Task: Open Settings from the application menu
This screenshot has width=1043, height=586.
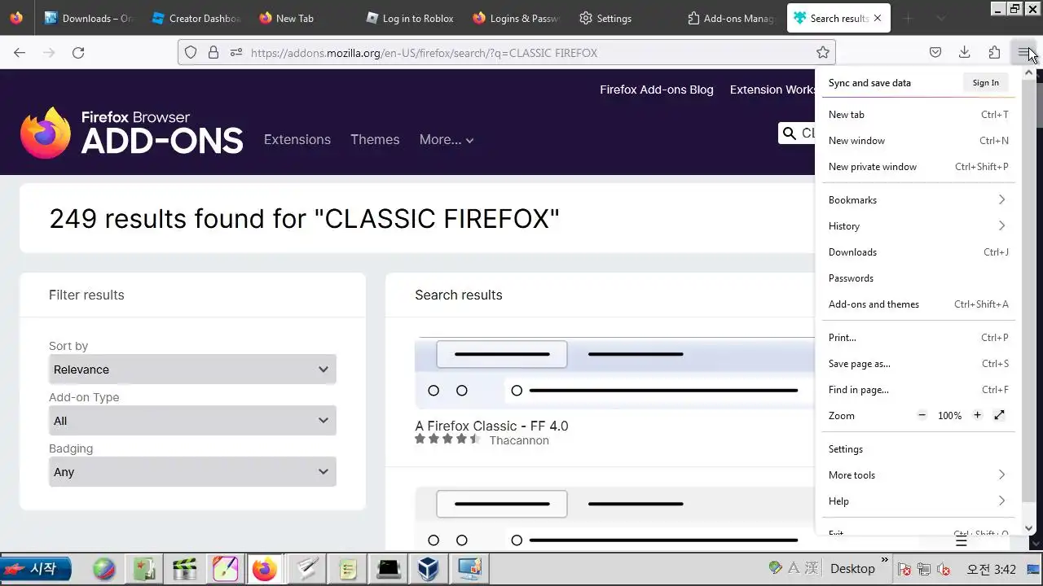Action: pyautogui.click(x=918, y=448)
